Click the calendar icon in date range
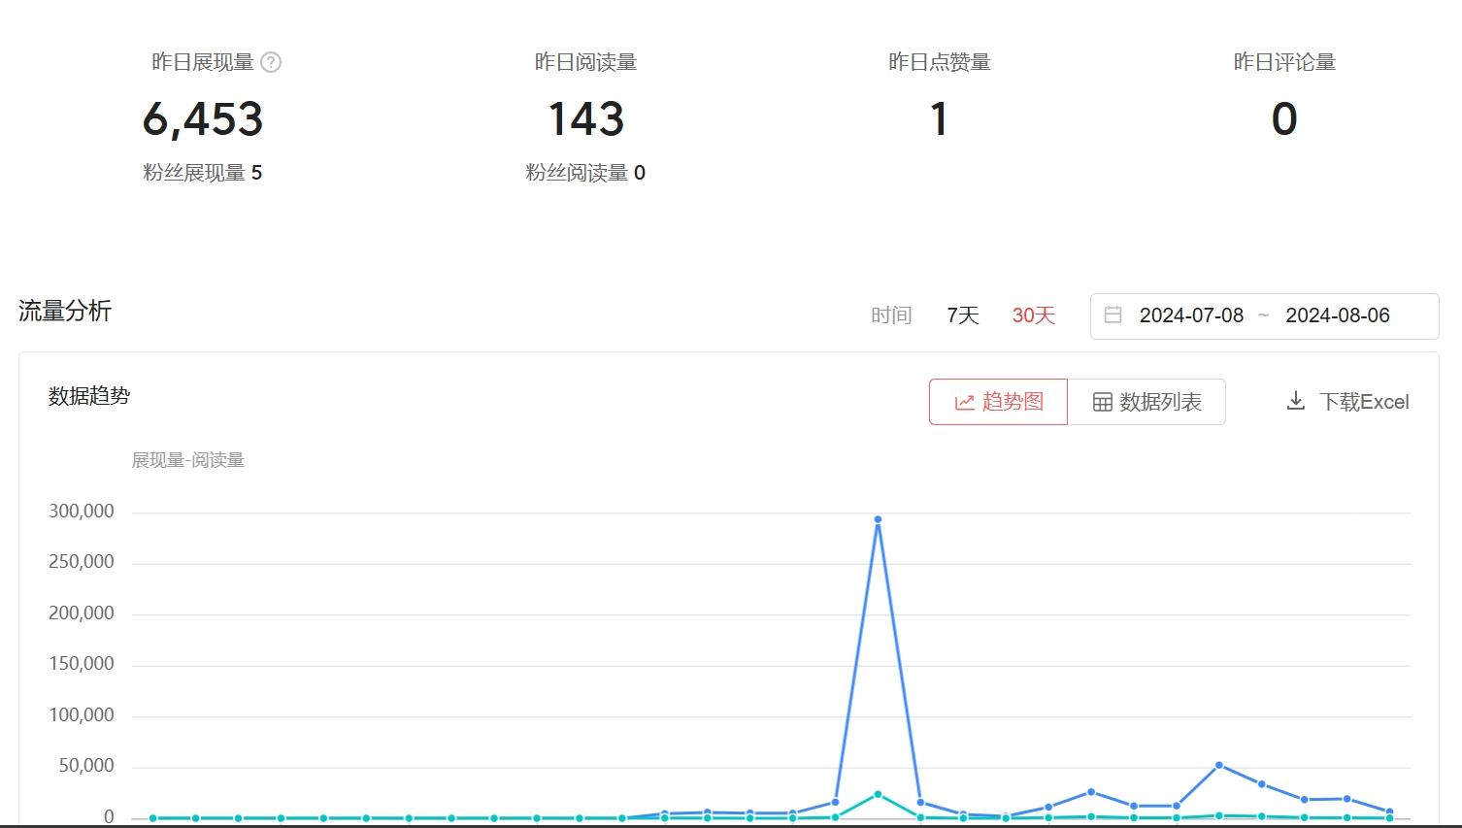1462x828 pixels. pos(1113,315)
